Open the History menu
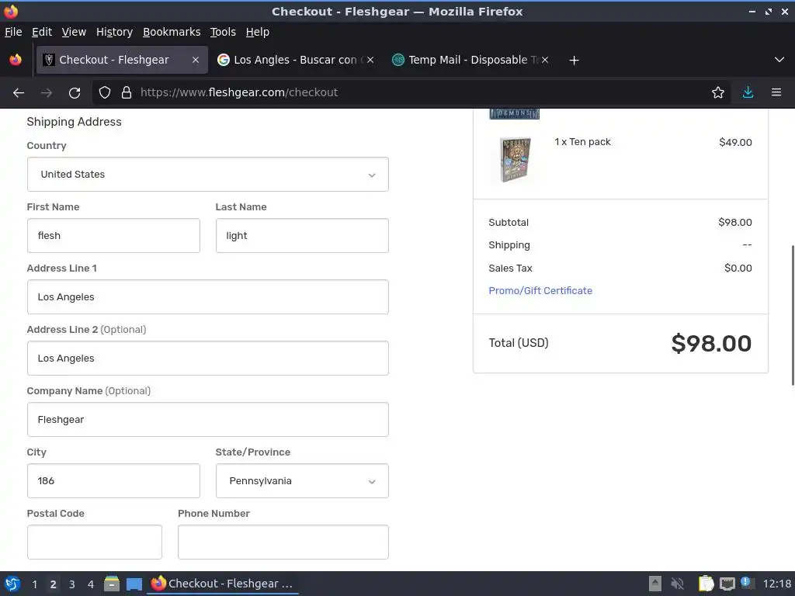795x596 pixels. coord(115,32)
